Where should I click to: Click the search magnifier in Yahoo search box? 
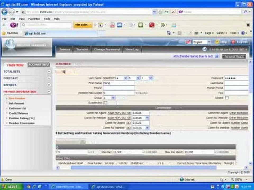coord(245,12)
